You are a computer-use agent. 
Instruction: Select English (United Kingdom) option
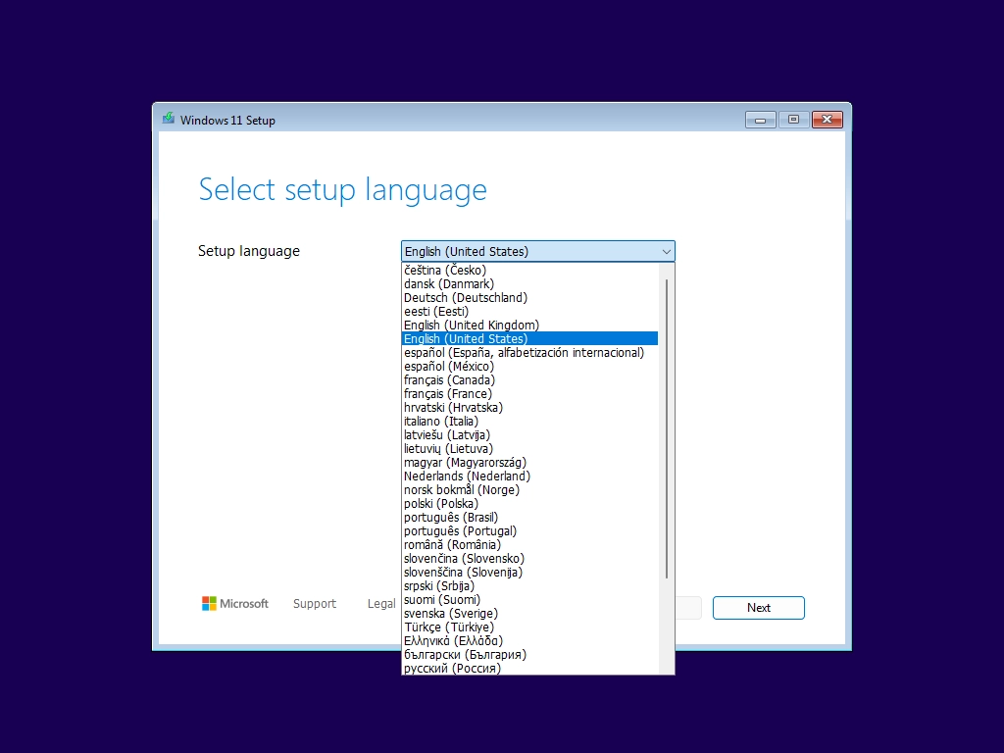coord(529,326)
